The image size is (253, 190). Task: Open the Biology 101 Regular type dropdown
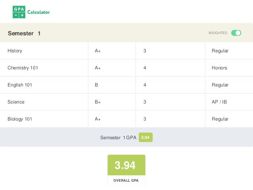point(228,119)
